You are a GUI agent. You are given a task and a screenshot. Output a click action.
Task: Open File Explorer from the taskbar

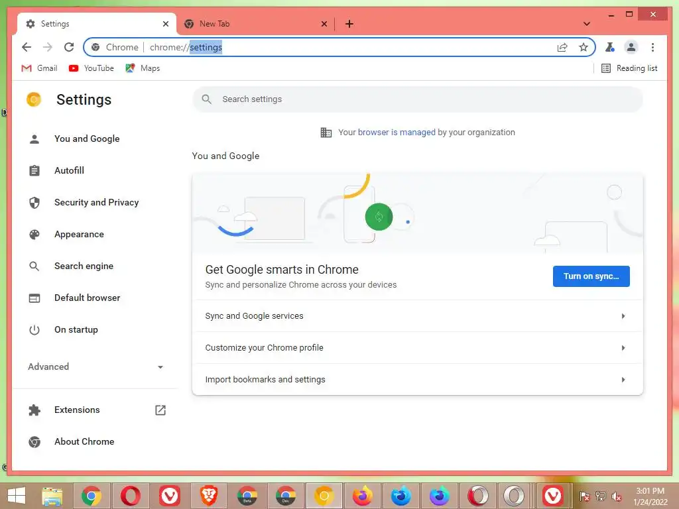(52, 496)
